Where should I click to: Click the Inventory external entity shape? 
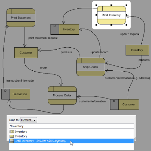(x=137, y=50)
